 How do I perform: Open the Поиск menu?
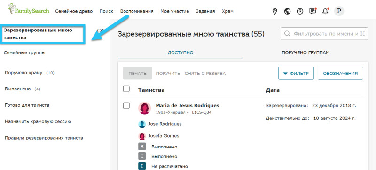107,11
